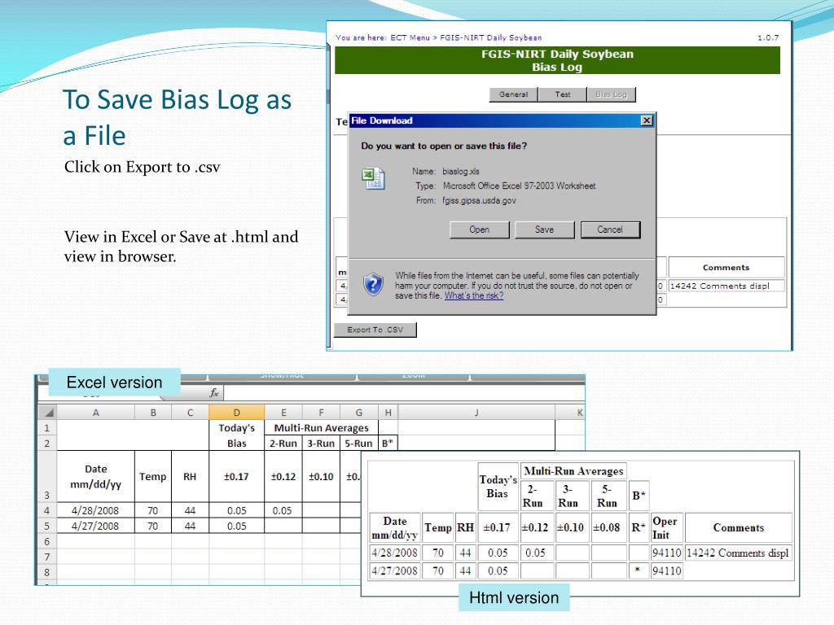The width and height of the screenshot is (834, 625).
Task: Click Excel cell containing 4/27/2008
Action: tap(96, 526)
